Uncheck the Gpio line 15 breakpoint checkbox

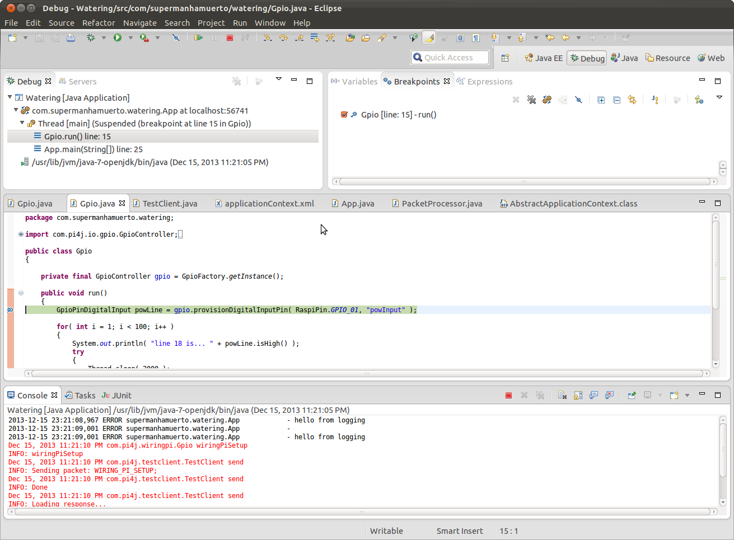(344, 115)
